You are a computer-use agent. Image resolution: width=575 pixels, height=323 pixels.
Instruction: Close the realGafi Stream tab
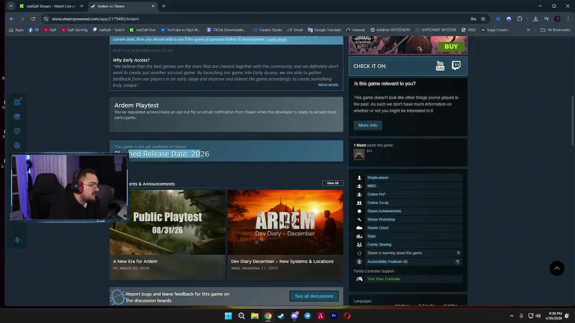point(82,6)
